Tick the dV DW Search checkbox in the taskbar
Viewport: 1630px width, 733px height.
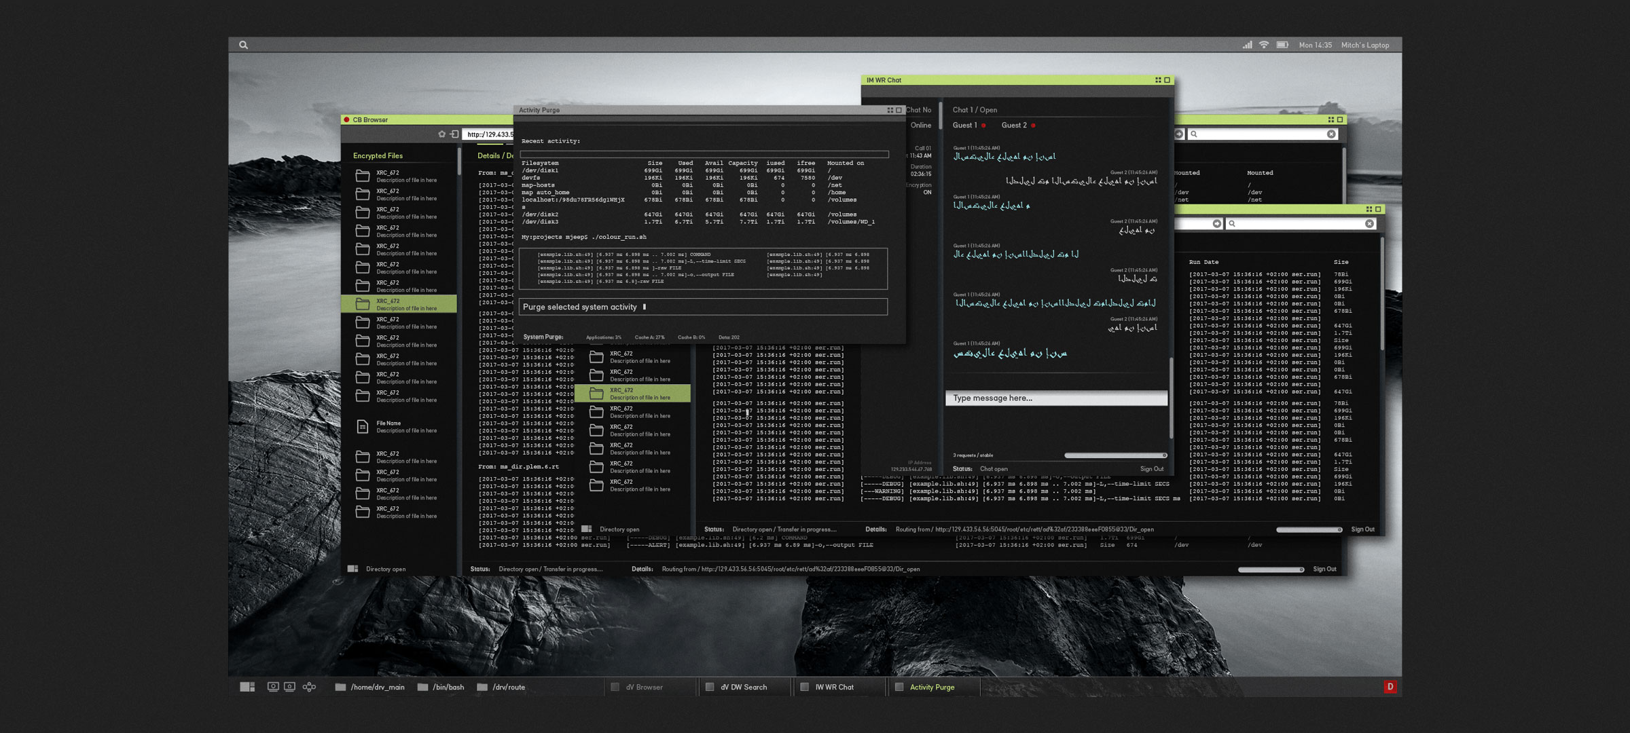coord(709,687)
